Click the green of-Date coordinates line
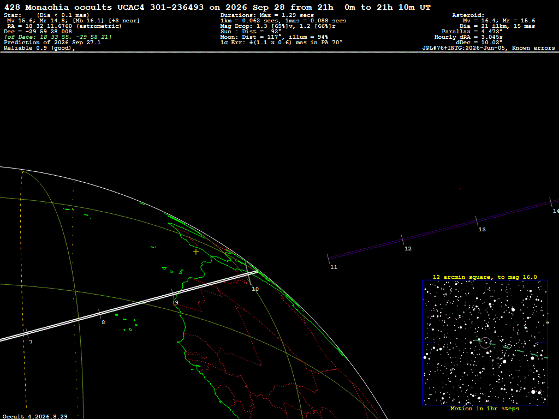Image resolution: width=559 pixels, height=419 pixels. [x=58, y=37]
